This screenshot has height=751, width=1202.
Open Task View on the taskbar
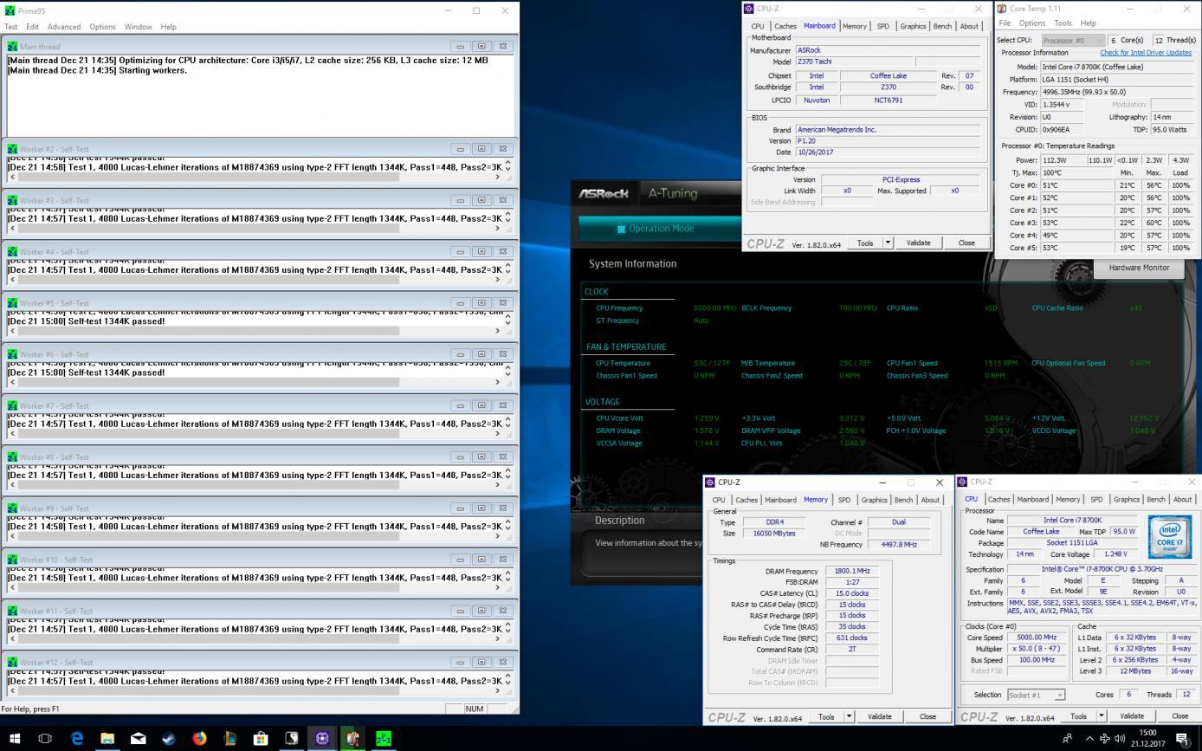[46, 738]
